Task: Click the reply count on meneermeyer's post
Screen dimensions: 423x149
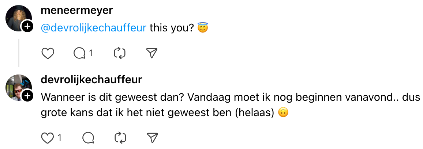Action: click(x=91, y=54)
